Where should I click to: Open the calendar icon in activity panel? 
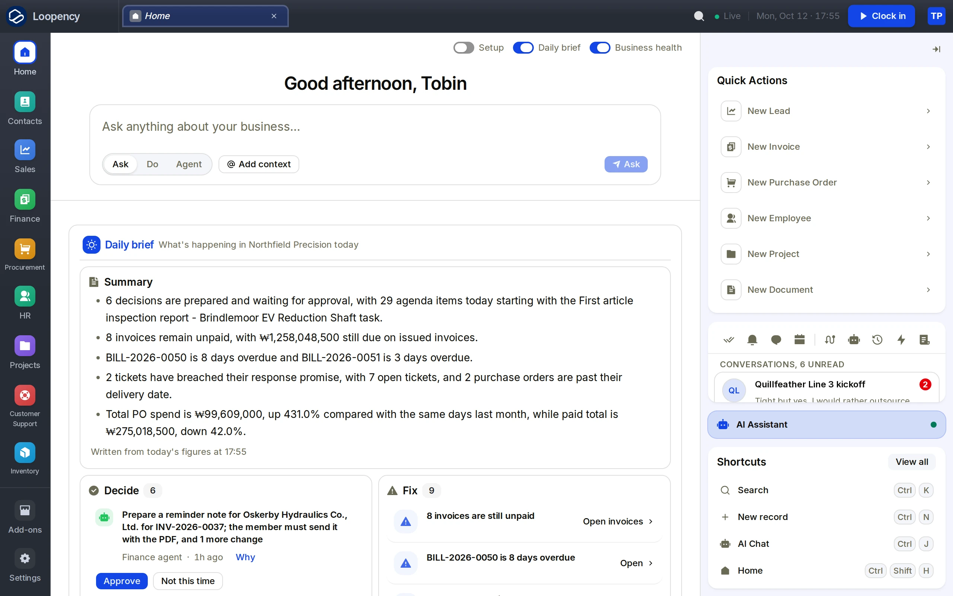click(x=799, y=339)
